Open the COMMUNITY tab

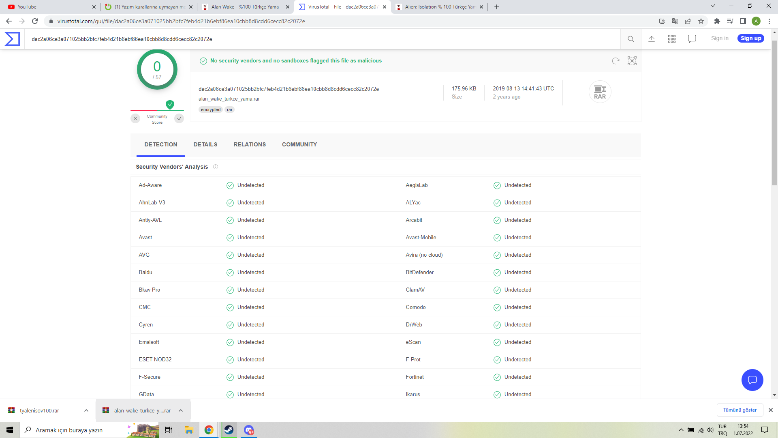pos(299,144)
